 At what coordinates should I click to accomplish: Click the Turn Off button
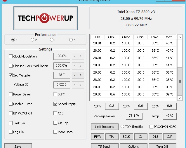(x=163, y=146)
